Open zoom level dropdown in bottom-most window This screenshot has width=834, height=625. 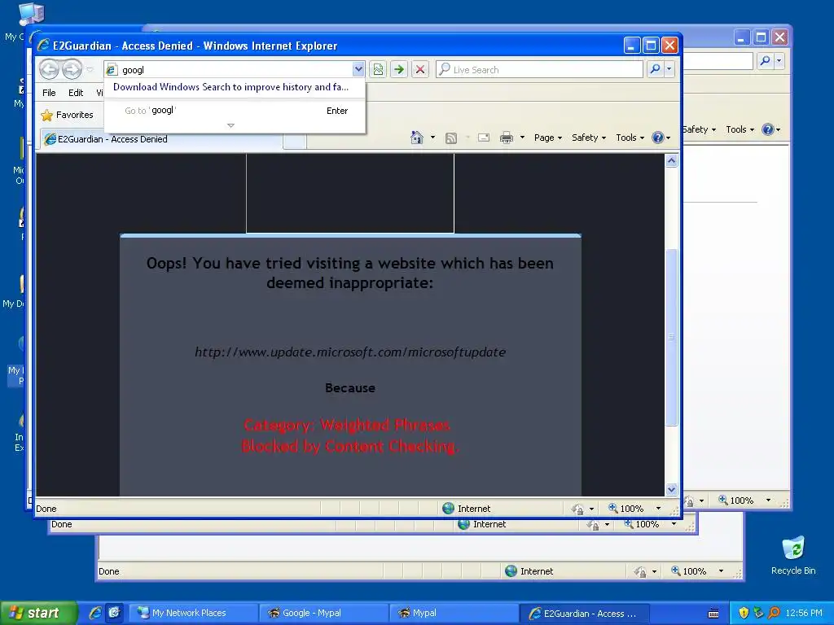point(721,571)
